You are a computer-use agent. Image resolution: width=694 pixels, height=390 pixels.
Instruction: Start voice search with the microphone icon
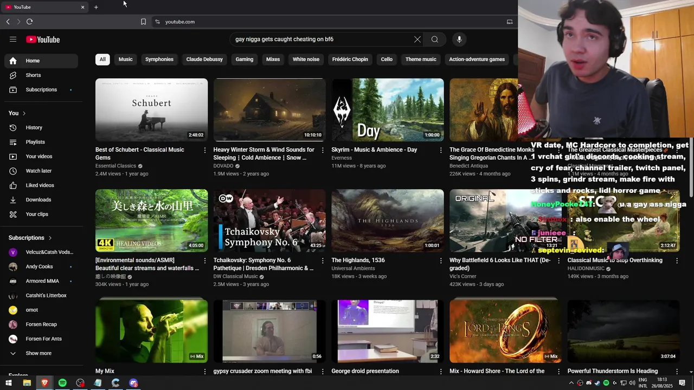[459, 40]
